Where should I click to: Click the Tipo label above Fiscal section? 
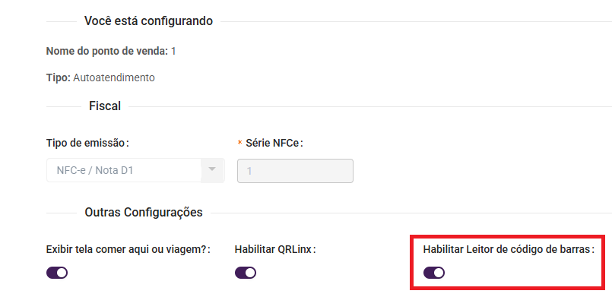click(x=58, y=77)
